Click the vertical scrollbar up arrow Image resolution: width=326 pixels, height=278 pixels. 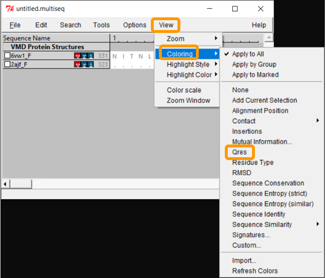pos(269,38)
